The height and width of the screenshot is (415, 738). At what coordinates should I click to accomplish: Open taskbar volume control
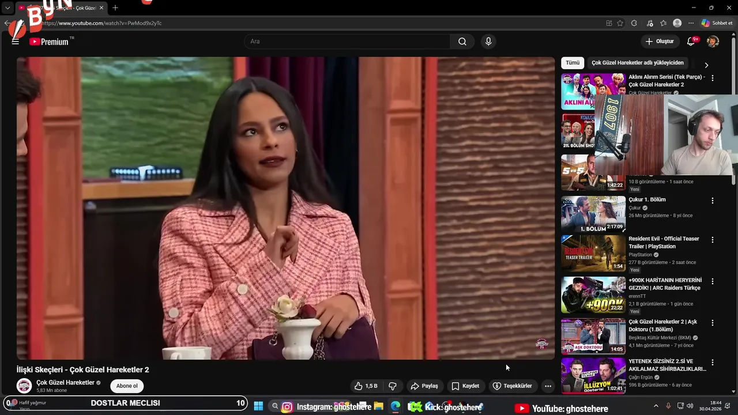point(691,406)
